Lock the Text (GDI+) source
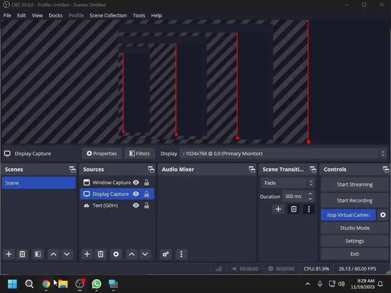391x293 pixels. (x=147, y=205)
